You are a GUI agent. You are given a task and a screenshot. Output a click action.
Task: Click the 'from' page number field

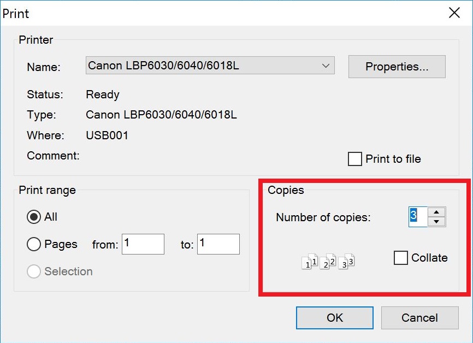(x=143, y=244)
